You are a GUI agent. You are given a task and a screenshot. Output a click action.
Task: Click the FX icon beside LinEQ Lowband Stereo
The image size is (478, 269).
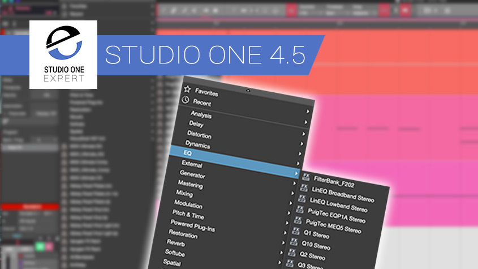(x=302, y=198)
